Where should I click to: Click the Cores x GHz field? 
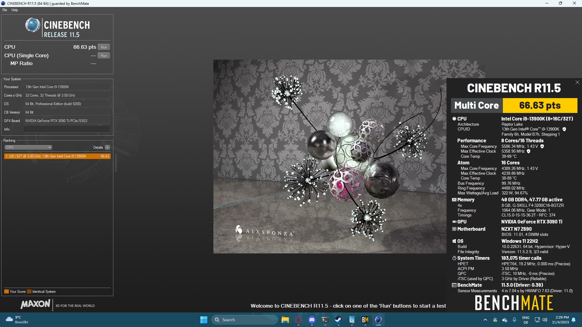(x=67, y=95)
